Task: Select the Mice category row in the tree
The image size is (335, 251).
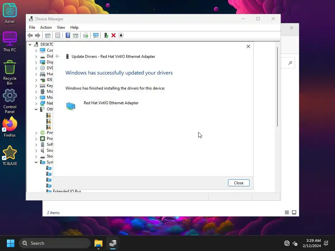Action: point(46,92)
